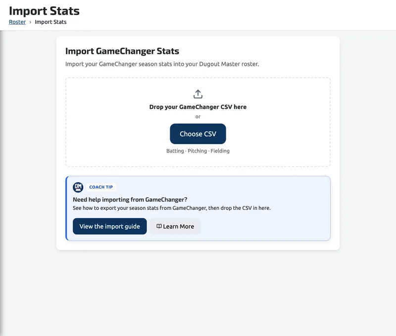This screenshot has width=396, height=336.
Task: Click the breadcrumb chevron after Roster
Action: tap(30, 22)
